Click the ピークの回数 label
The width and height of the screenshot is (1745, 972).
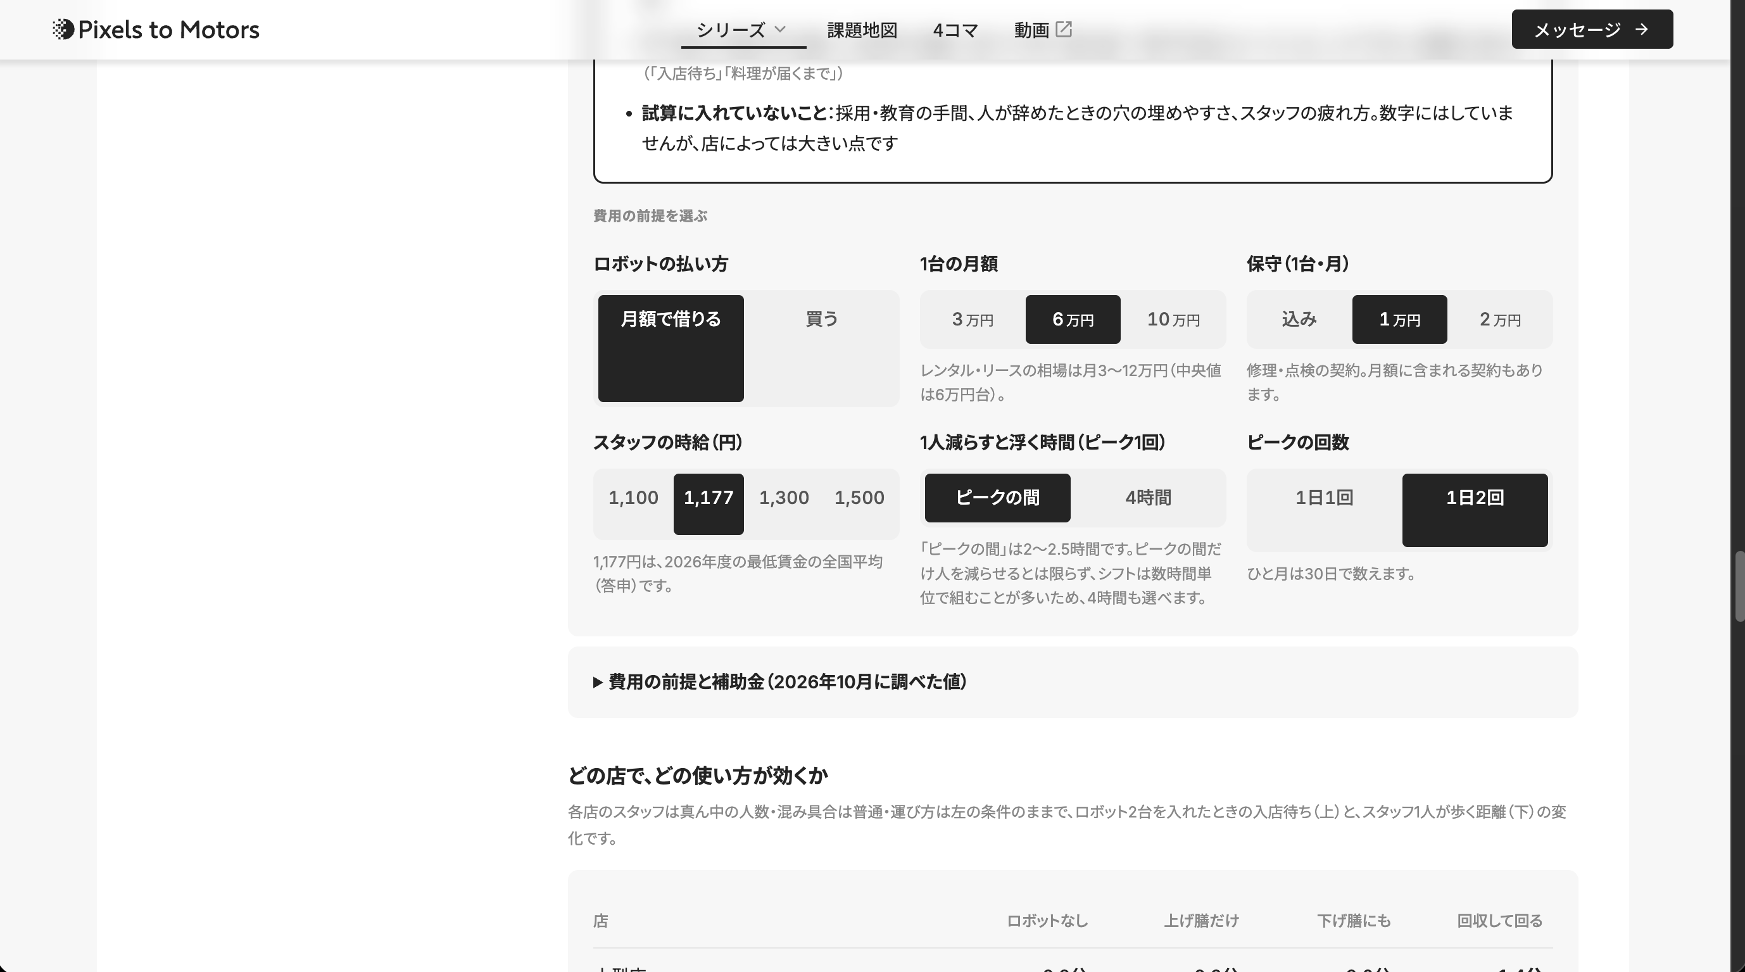1297,443
